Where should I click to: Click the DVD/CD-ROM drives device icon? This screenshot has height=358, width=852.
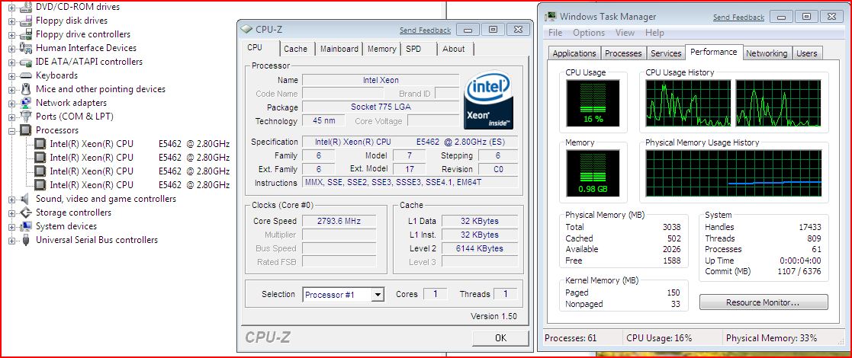tap(25, 7)
